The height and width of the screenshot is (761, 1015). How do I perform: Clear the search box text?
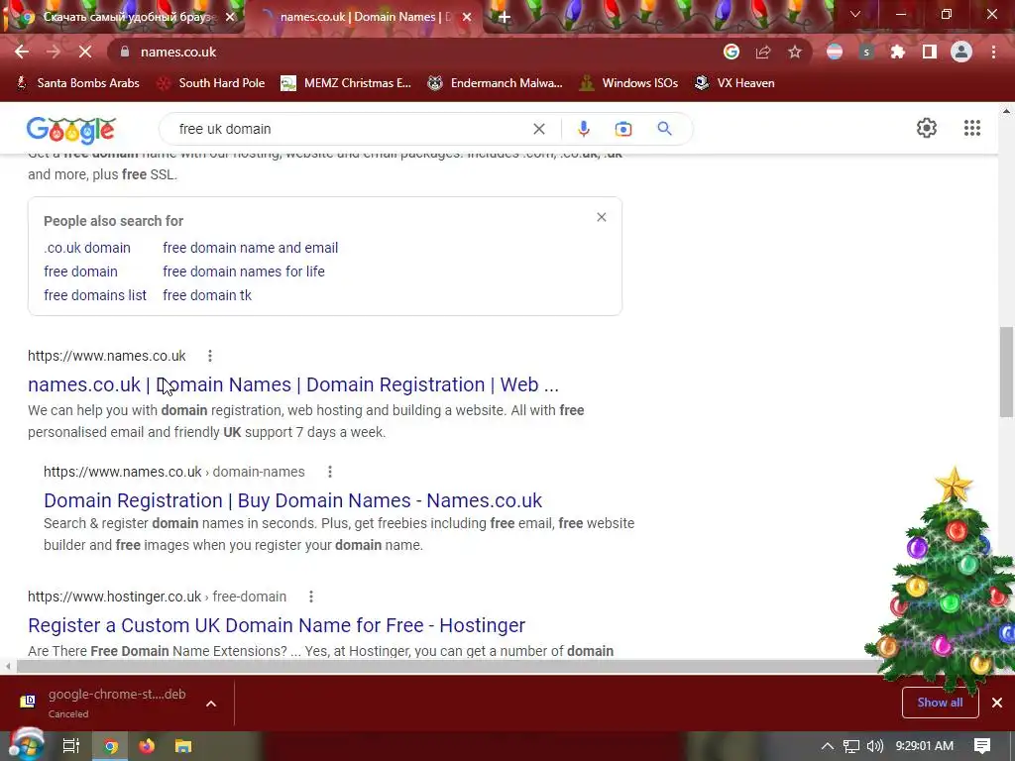(x=538, y=129)
